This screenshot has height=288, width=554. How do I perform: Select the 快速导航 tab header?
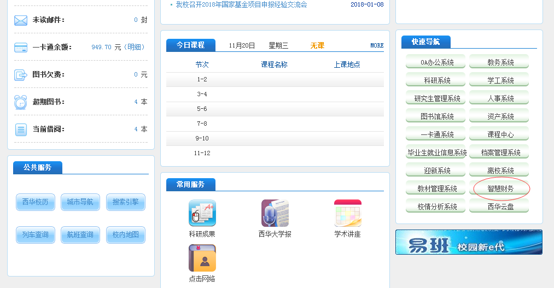click(x=425, y=42)
